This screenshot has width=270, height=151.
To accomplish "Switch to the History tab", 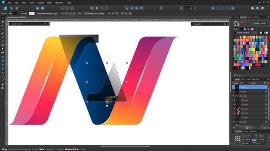I will 246,131.
